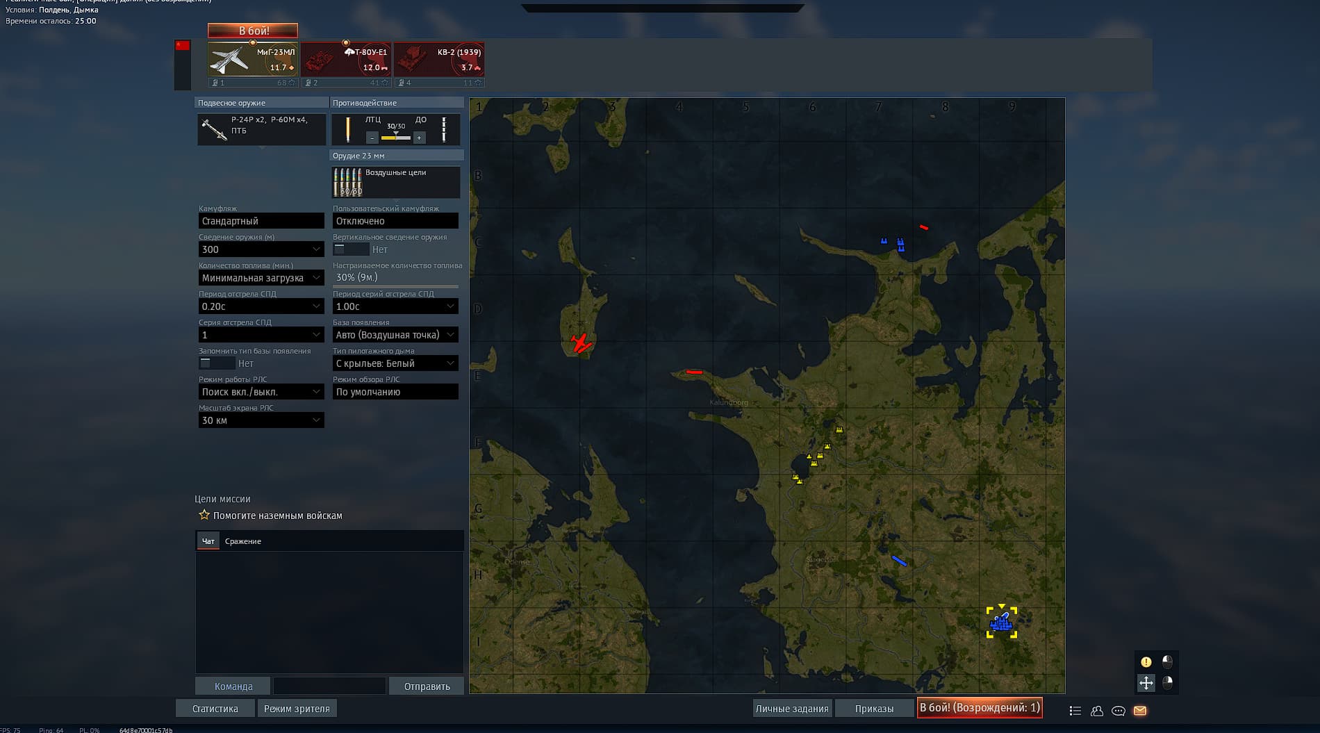Toggle remember spawn base type switch

pyautogui.click(x=216, y=363)
